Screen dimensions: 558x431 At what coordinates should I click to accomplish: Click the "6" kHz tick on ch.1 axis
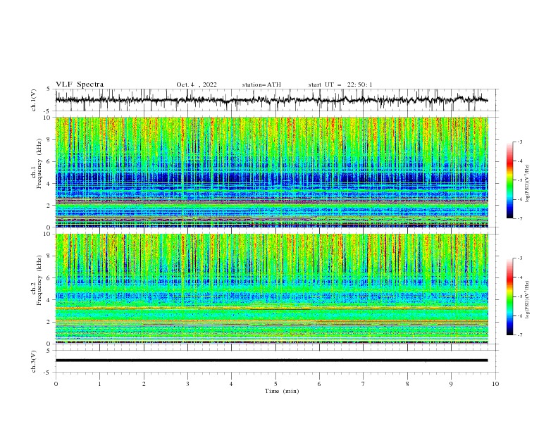(50, 161)
